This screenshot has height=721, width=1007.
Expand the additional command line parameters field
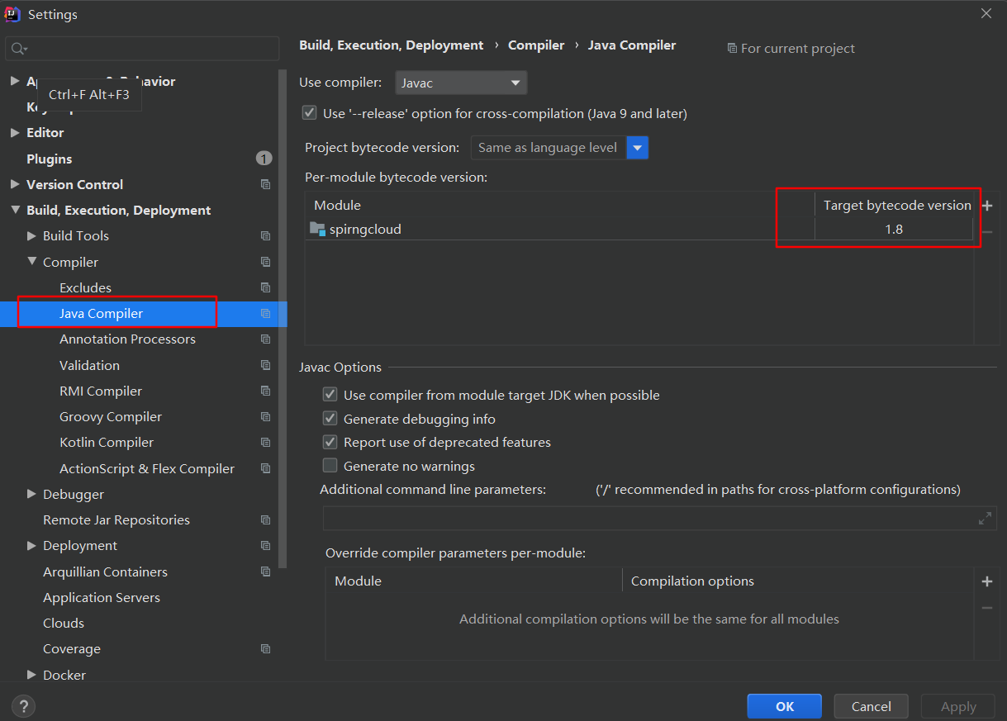985,519
